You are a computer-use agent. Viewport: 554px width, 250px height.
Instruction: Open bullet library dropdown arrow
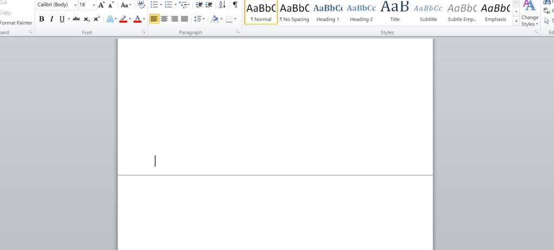tap(161, 5)
